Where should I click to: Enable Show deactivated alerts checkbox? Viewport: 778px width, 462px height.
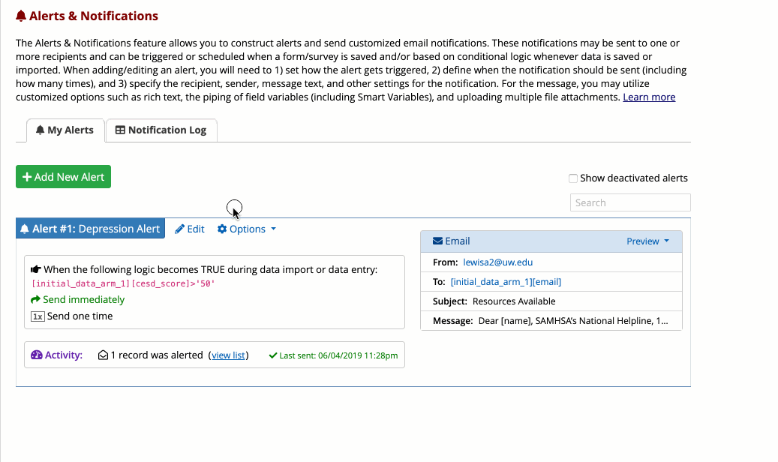(x=573, y=178)
